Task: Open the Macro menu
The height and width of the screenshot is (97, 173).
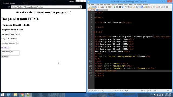Action: tap(131, 5)
